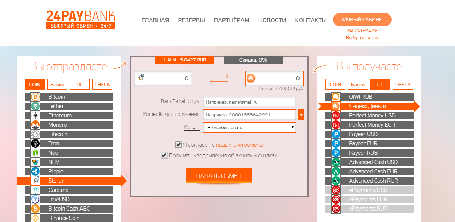The image size is (455, 222).
Task: Click the Tron triangle icon
Action: click(35, 144)
